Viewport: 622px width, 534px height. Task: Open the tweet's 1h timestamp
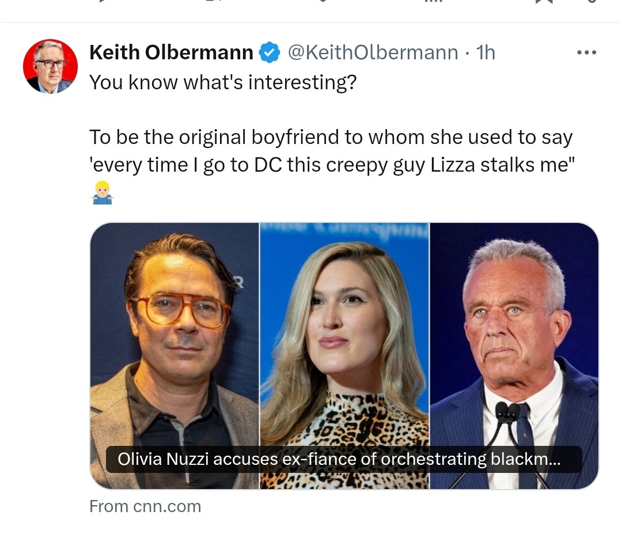click(x=486, y=53)
